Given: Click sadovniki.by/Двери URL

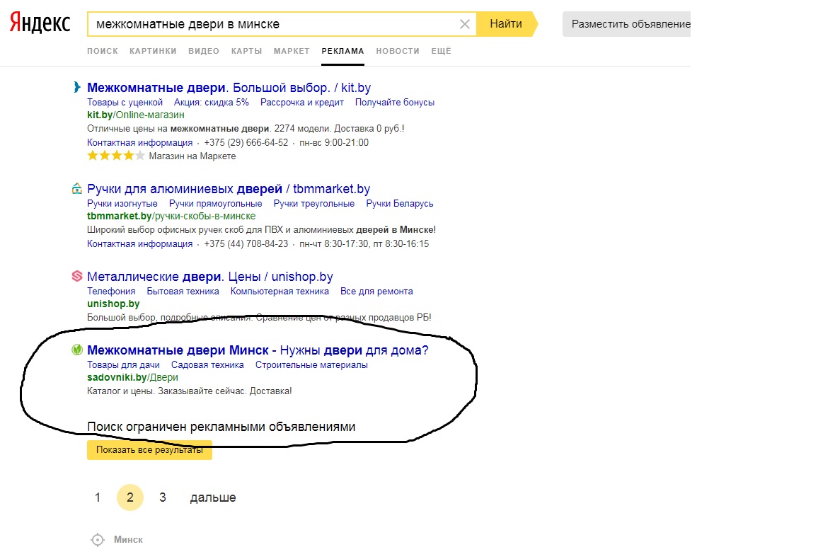Looking at the screenshot, I should tap(132, 377).
